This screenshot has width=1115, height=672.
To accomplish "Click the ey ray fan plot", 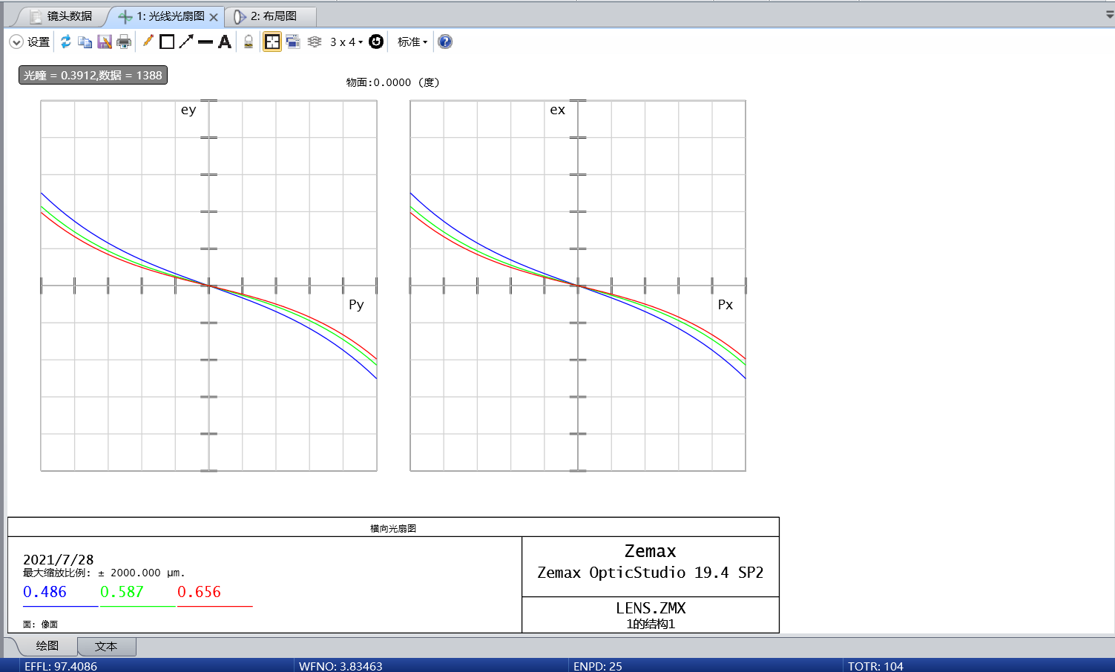I will pos(208,286).
